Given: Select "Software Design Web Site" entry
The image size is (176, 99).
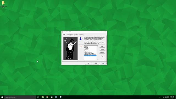Looking at the screenshot, I should pyautogui.click(x=90, y=54).
